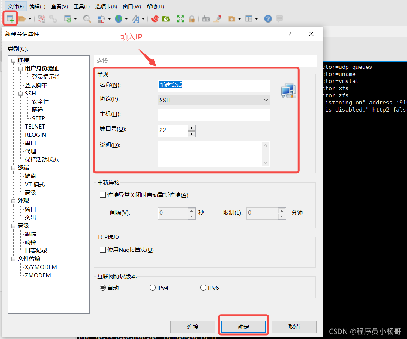Click the lock screen padlock icon
The height and width of the screenshot is (339, 407).
pyautogui.click(x=192, y=19)
